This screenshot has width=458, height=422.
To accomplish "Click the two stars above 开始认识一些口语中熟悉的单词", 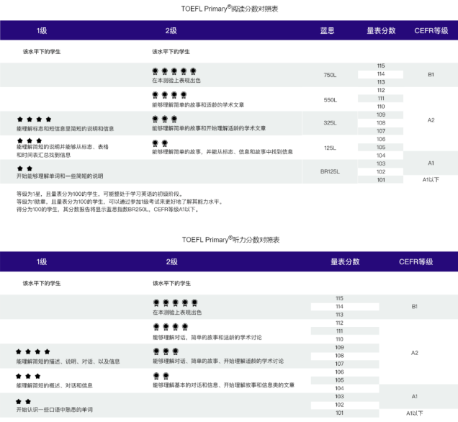I will click(23, 402).
